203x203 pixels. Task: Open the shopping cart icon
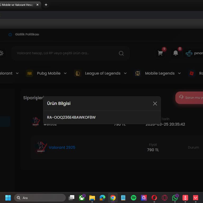tap(160, 53)
